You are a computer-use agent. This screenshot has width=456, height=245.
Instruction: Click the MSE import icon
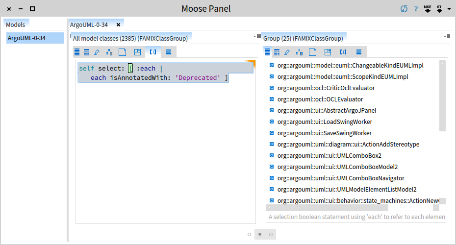coord(428,9)
